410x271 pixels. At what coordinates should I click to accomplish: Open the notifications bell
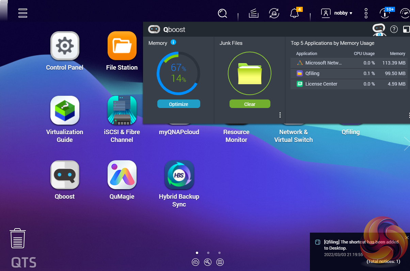(x=294, y=13)
